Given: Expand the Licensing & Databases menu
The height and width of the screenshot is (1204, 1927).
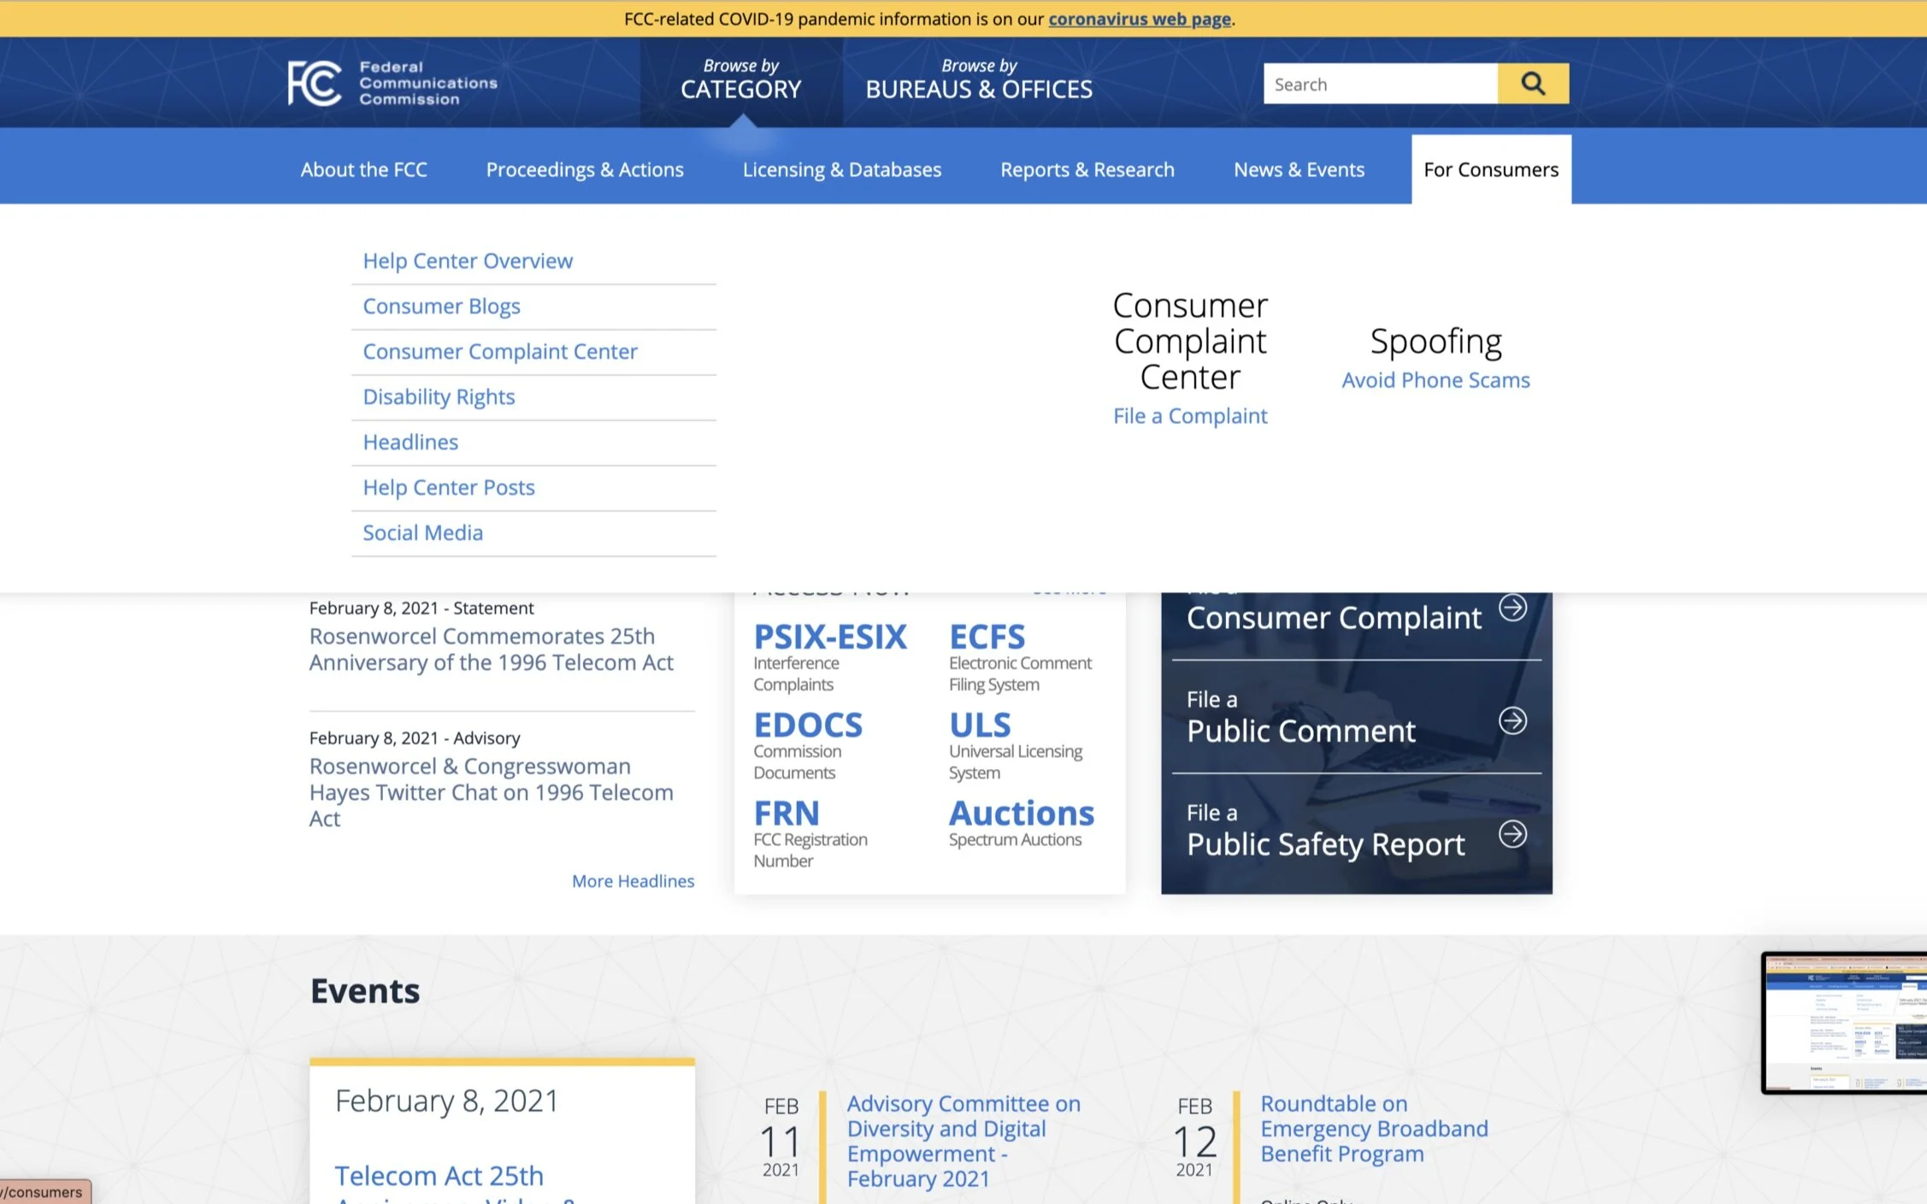Looking at the screenshot, I should [841, 169].
